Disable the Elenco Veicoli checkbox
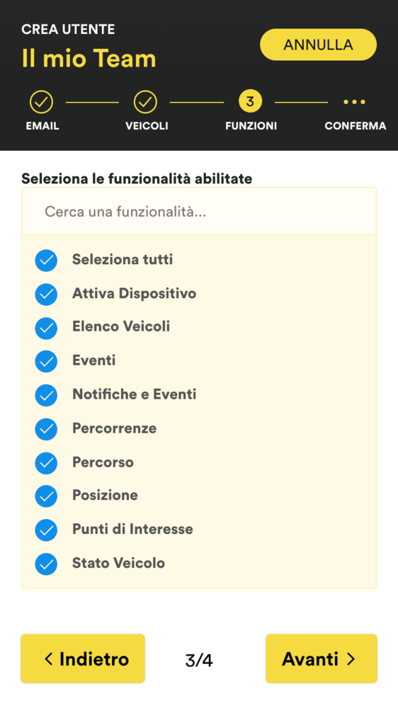This screenshot has height=708, width=398. tap(46, 329)
